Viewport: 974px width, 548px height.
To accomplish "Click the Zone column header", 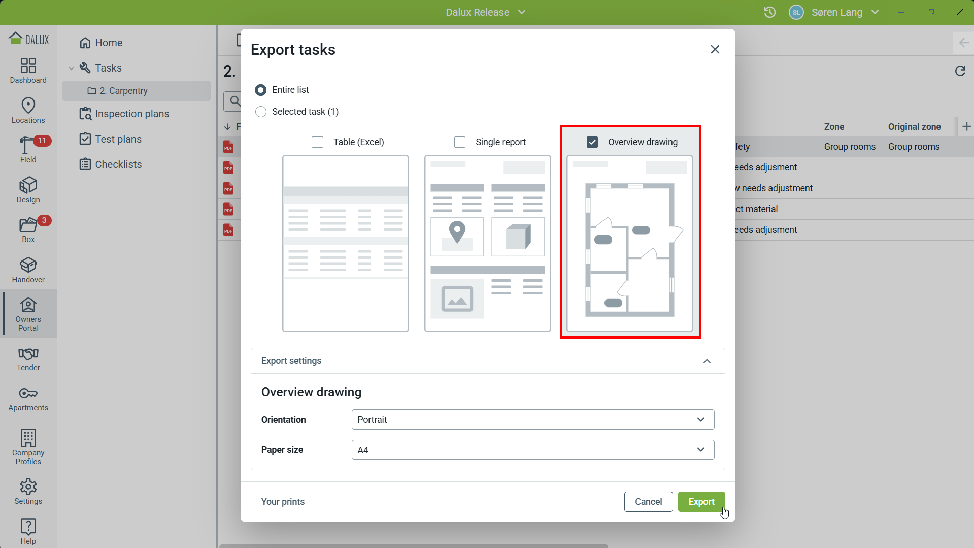I will [x=834, y=127].
